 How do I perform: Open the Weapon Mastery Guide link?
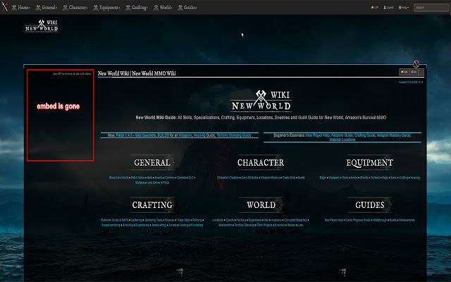394,135
